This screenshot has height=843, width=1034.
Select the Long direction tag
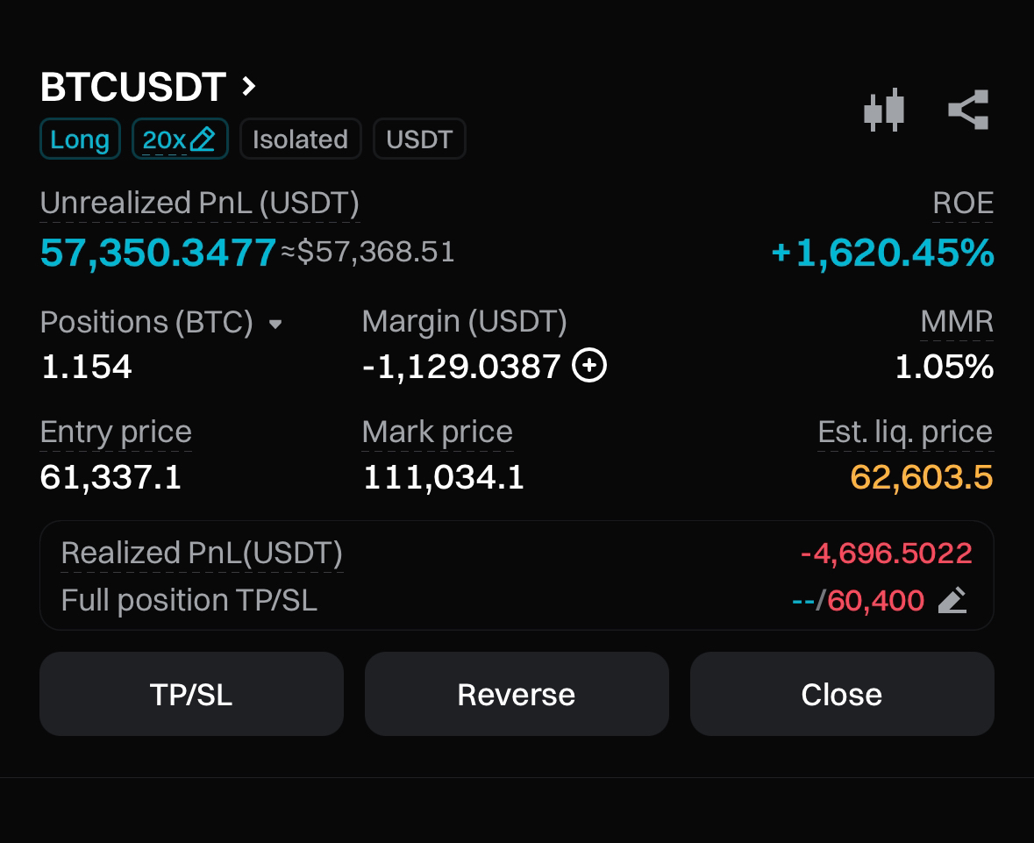coord(80,139)
